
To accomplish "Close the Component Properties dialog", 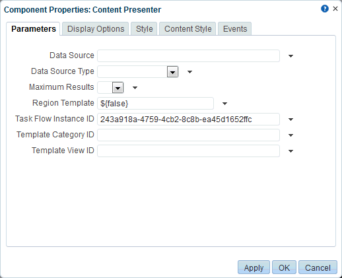I will [x=335, y=9].
